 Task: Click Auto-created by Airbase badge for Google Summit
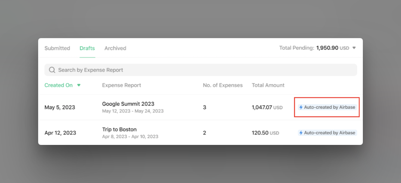point(327,107)
